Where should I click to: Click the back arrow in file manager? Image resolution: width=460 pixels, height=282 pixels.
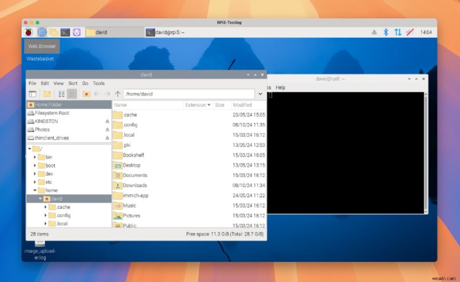[x=97, y=94]
